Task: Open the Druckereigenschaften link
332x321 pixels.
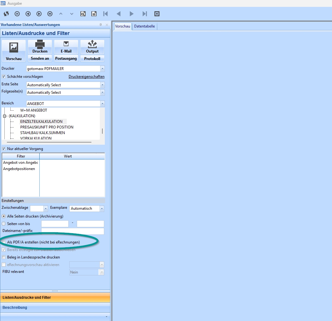Action: pyautogui.click(x=86, y=77)
